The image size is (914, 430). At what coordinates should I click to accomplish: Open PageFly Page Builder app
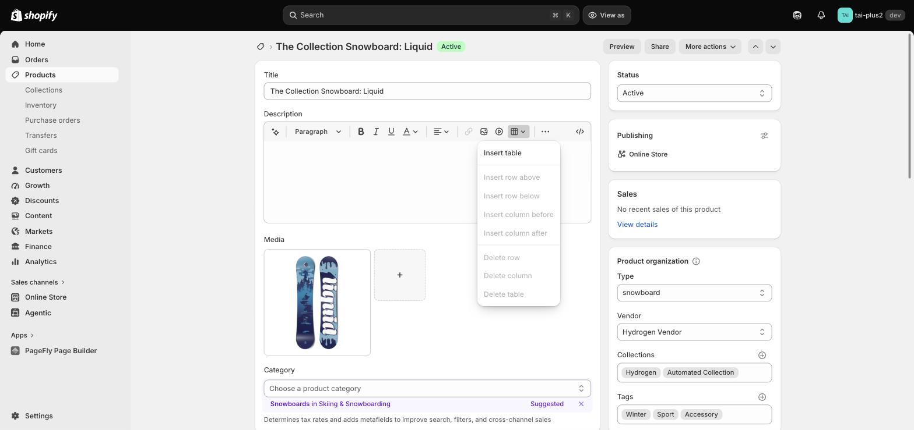pyautogui.click(x=62, y=351)
